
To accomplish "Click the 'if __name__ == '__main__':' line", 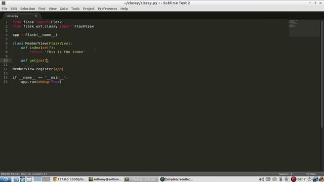I will [x=40, y=77].
